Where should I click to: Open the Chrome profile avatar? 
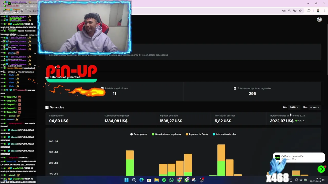pos(318,11)
